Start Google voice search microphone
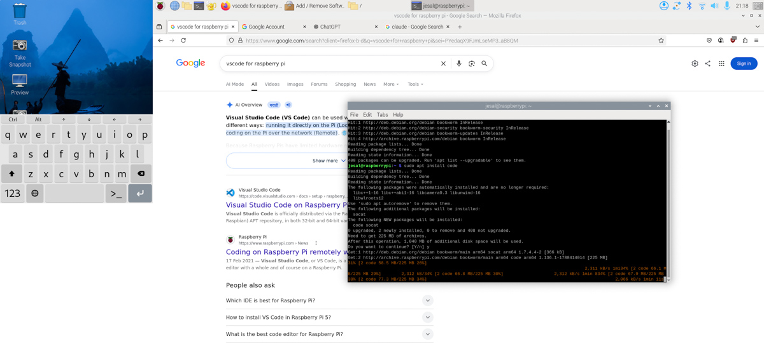The height and width of the screenshot is (343, 764). [458, 64]
